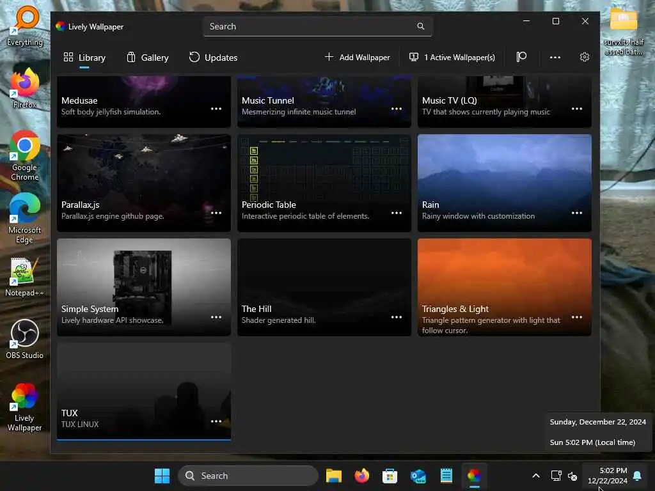Select the Parallax.js wallpaper thumbnail
The image size is (655, 491).
coord(144,183)
